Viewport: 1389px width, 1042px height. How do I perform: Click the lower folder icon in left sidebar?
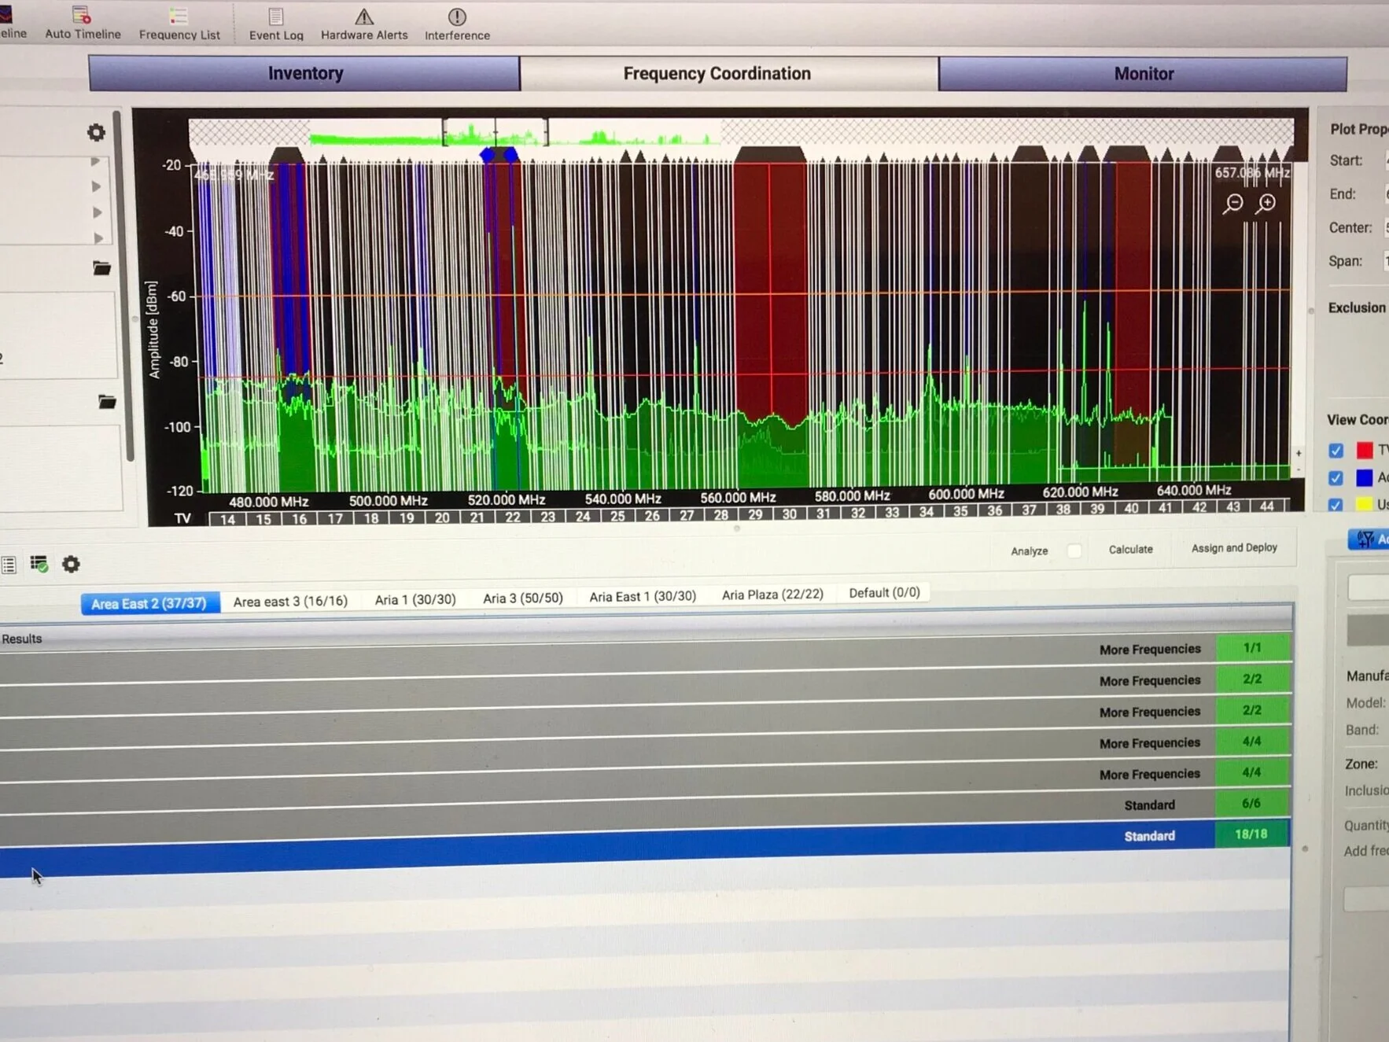(x=107, y=402)
